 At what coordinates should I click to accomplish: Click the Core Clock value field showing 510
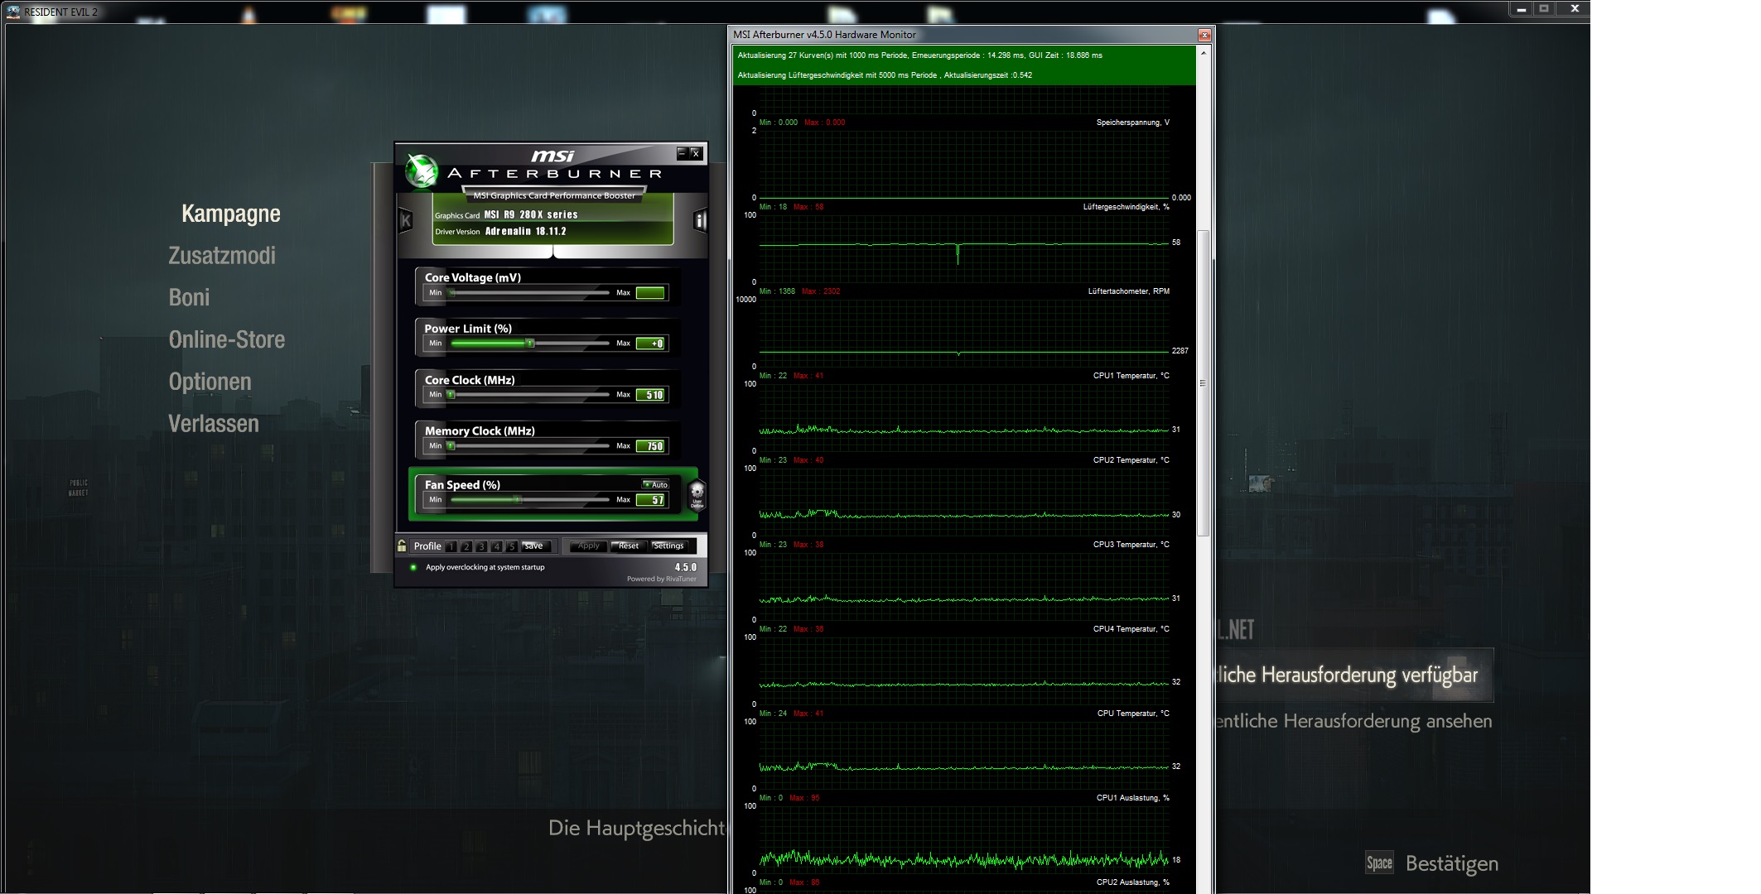[650, 395]
